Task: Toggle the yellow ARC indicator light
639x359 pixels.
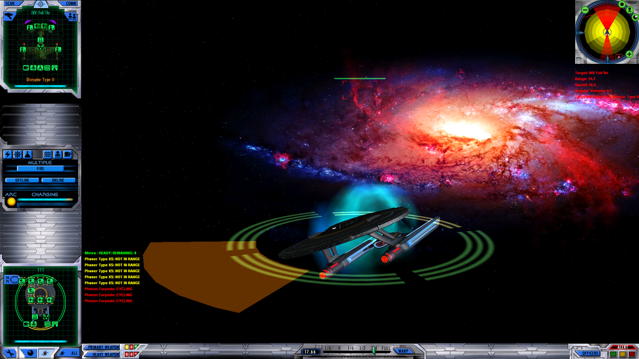Action: click(11, 201)
